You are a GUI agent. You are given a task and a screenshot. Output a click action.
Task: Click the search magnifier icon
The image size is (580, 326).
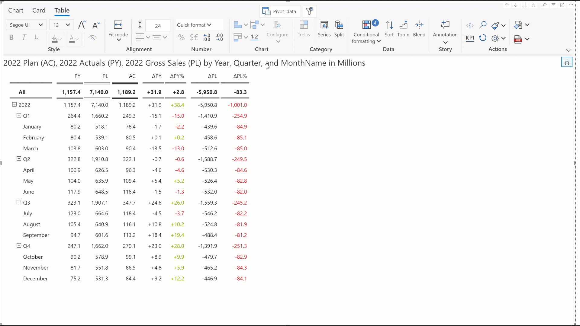[x=482, y=25]
